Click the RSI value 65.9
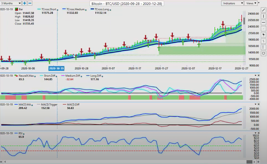This screenshot has height=164, width=267. (21, 137)
